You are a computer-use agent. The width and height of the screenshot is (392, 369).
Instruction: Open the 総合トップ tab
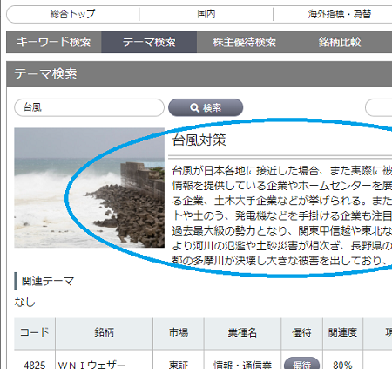(72, 14)
